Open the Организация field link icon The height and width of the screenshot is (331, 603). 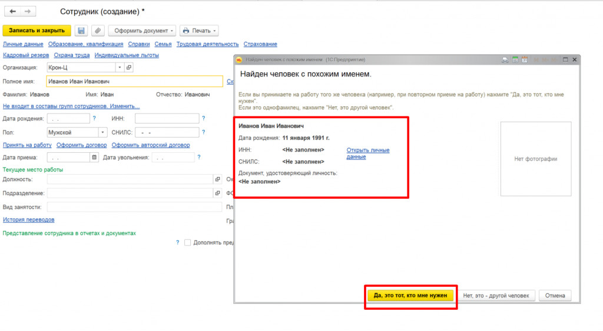coord(129,67)
